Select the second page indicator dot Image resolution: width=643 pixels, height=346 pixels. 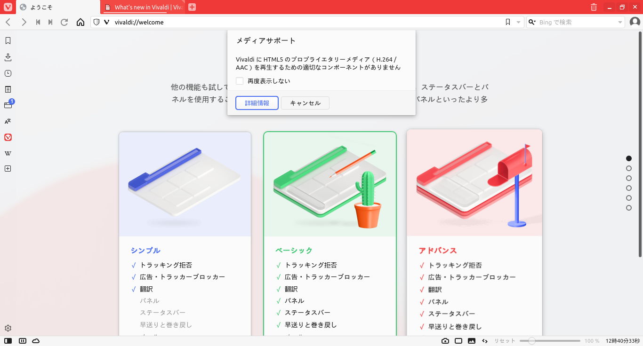coord(629,168)
